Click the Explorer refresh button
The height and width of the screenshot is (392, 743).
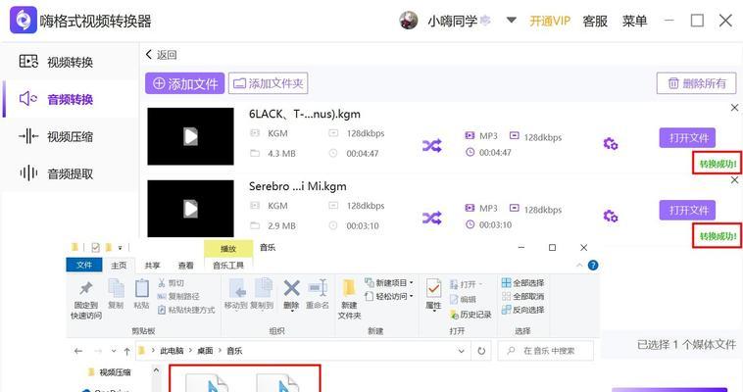pyautogui.click(x=481, y=351)
